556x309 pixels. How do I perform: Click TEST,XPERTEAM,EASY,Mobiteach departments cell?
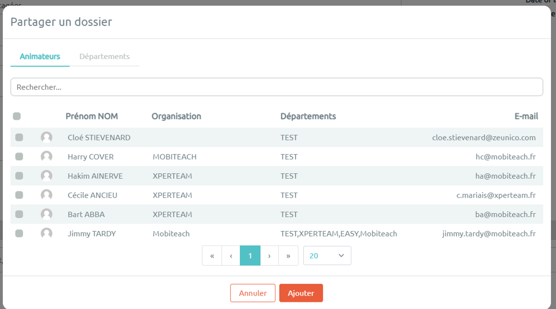pyautogui.click(x=339, y=234)
